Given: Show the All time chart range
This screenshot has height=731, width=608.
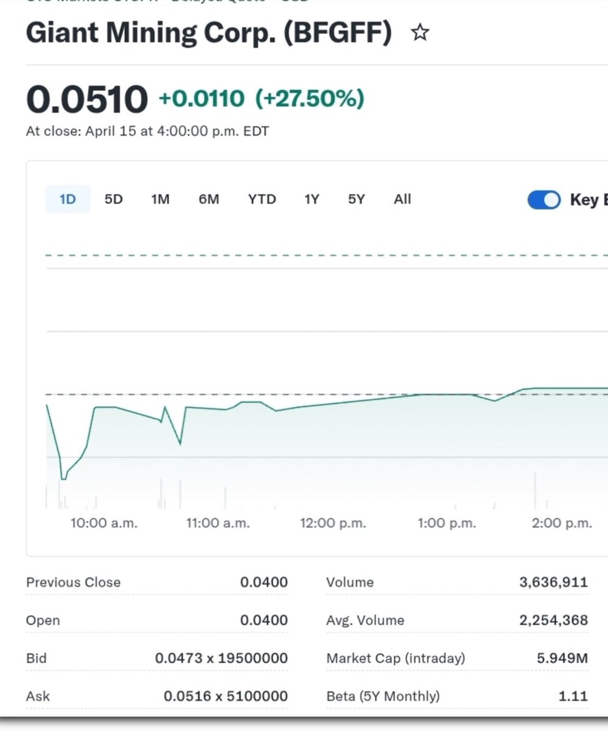Looking at the screenshot, I should (402, 199).
